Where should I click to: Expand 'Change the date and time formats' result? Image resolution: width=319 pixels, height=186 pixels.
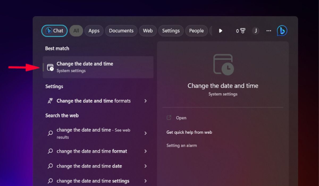[x=146, y=101]
